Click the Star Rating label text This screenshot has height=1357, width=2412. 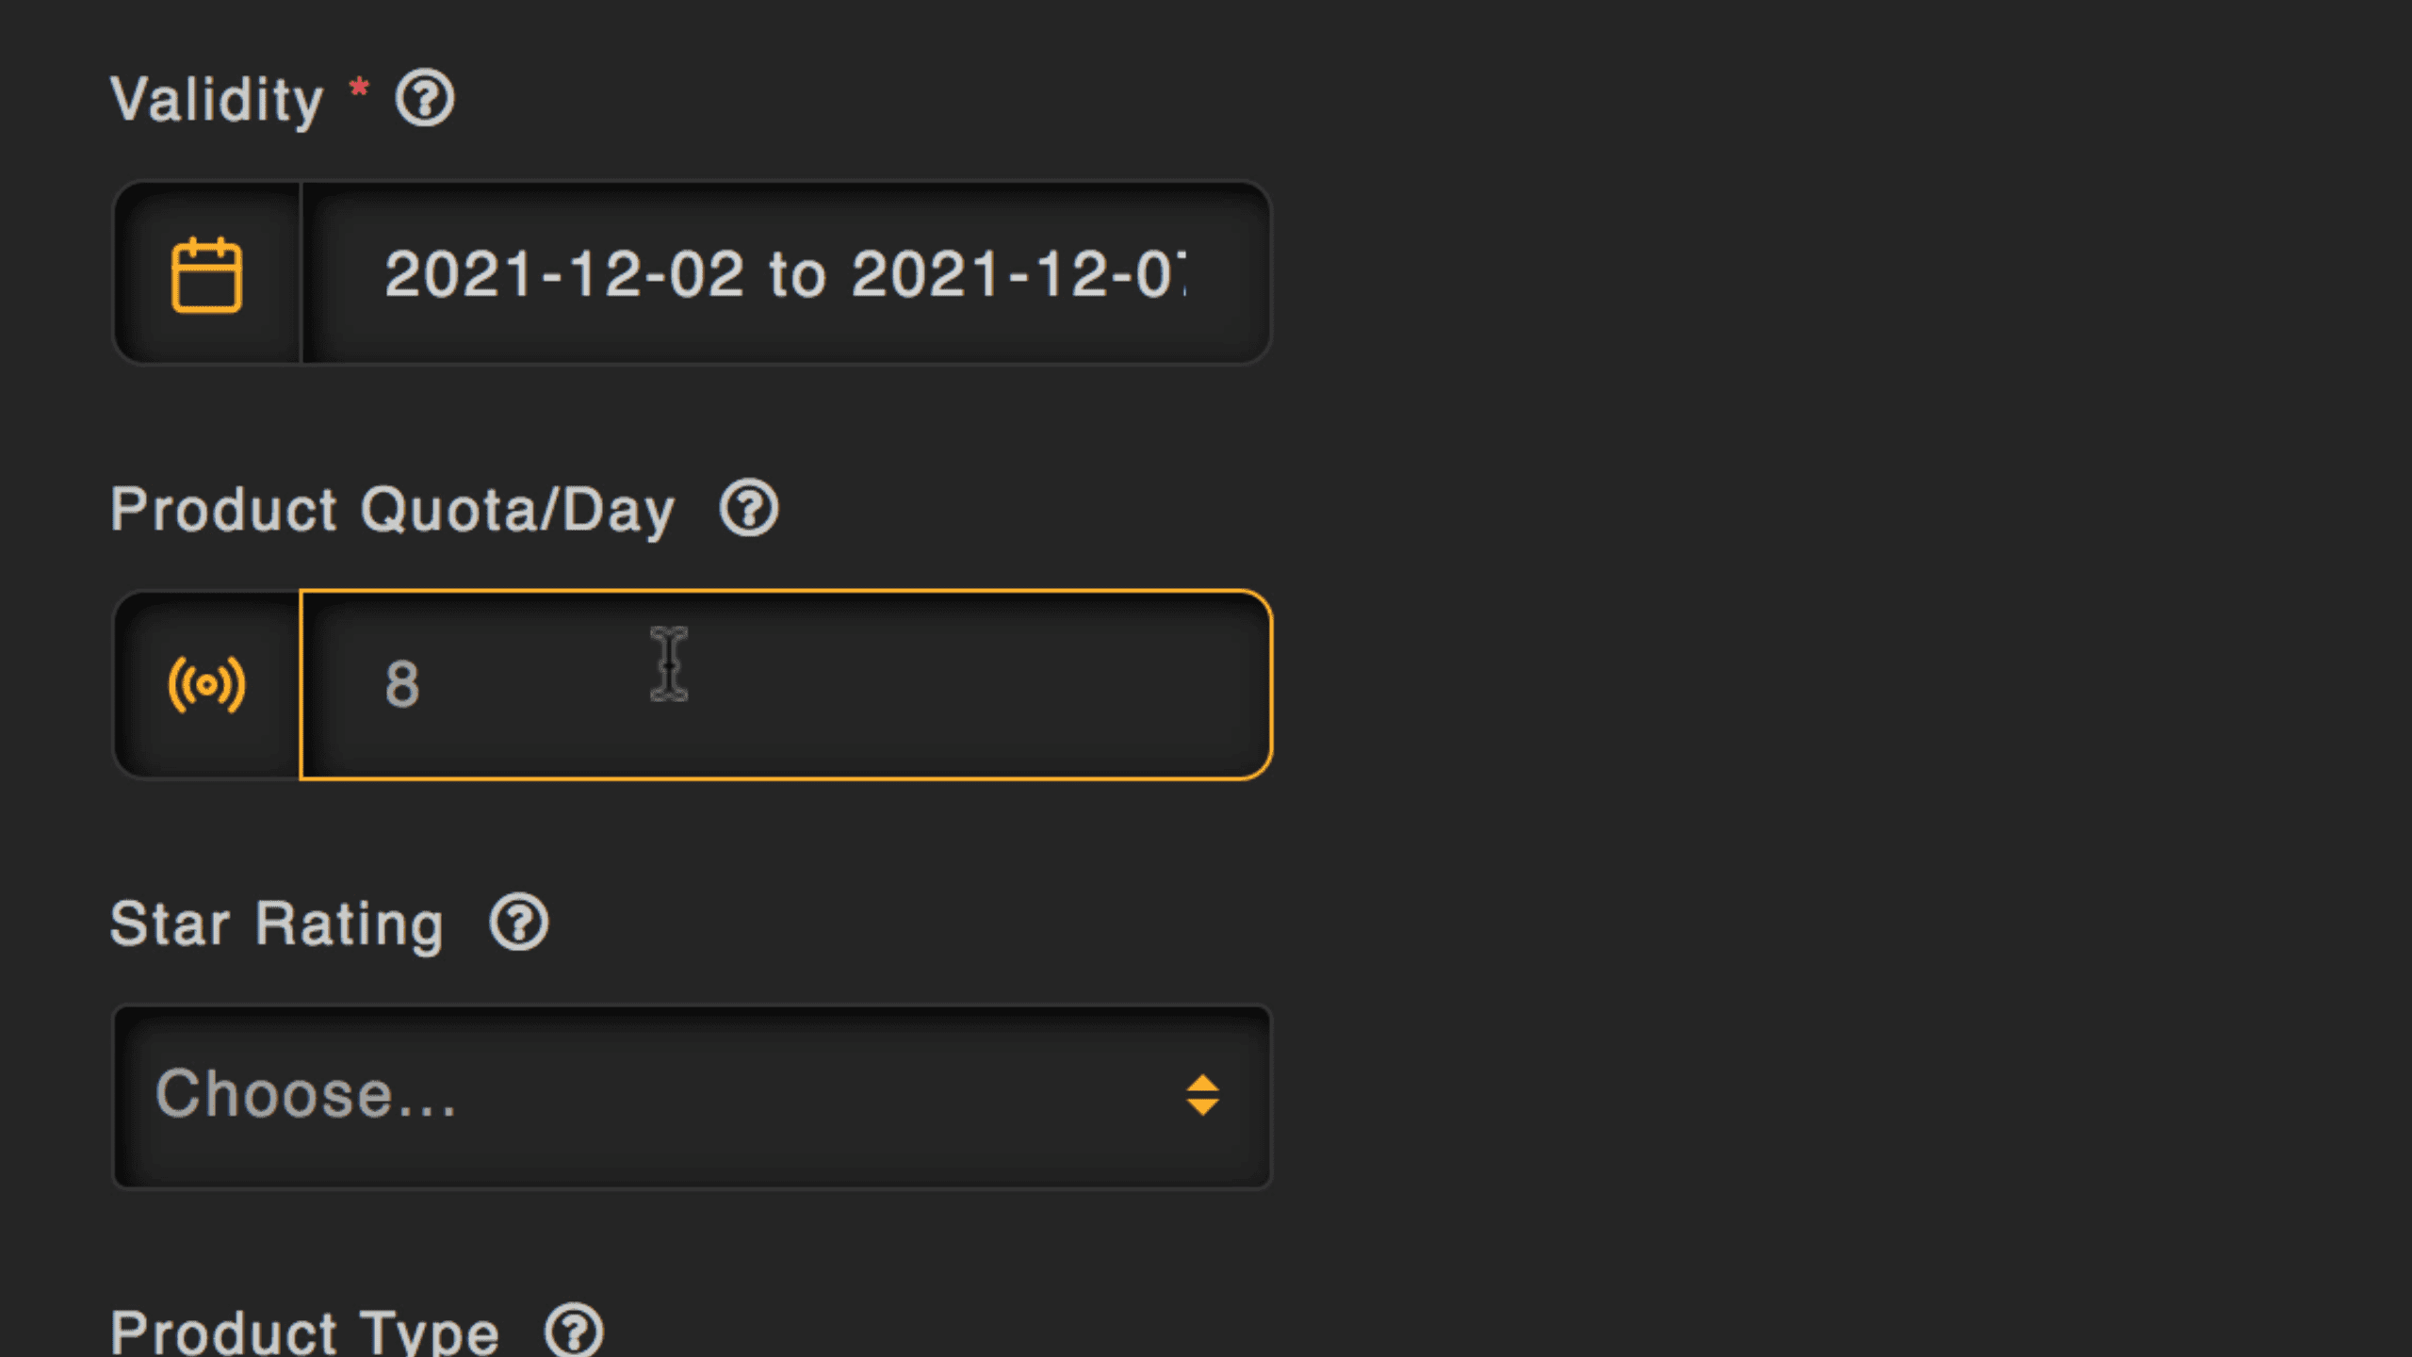click(277, 924)
